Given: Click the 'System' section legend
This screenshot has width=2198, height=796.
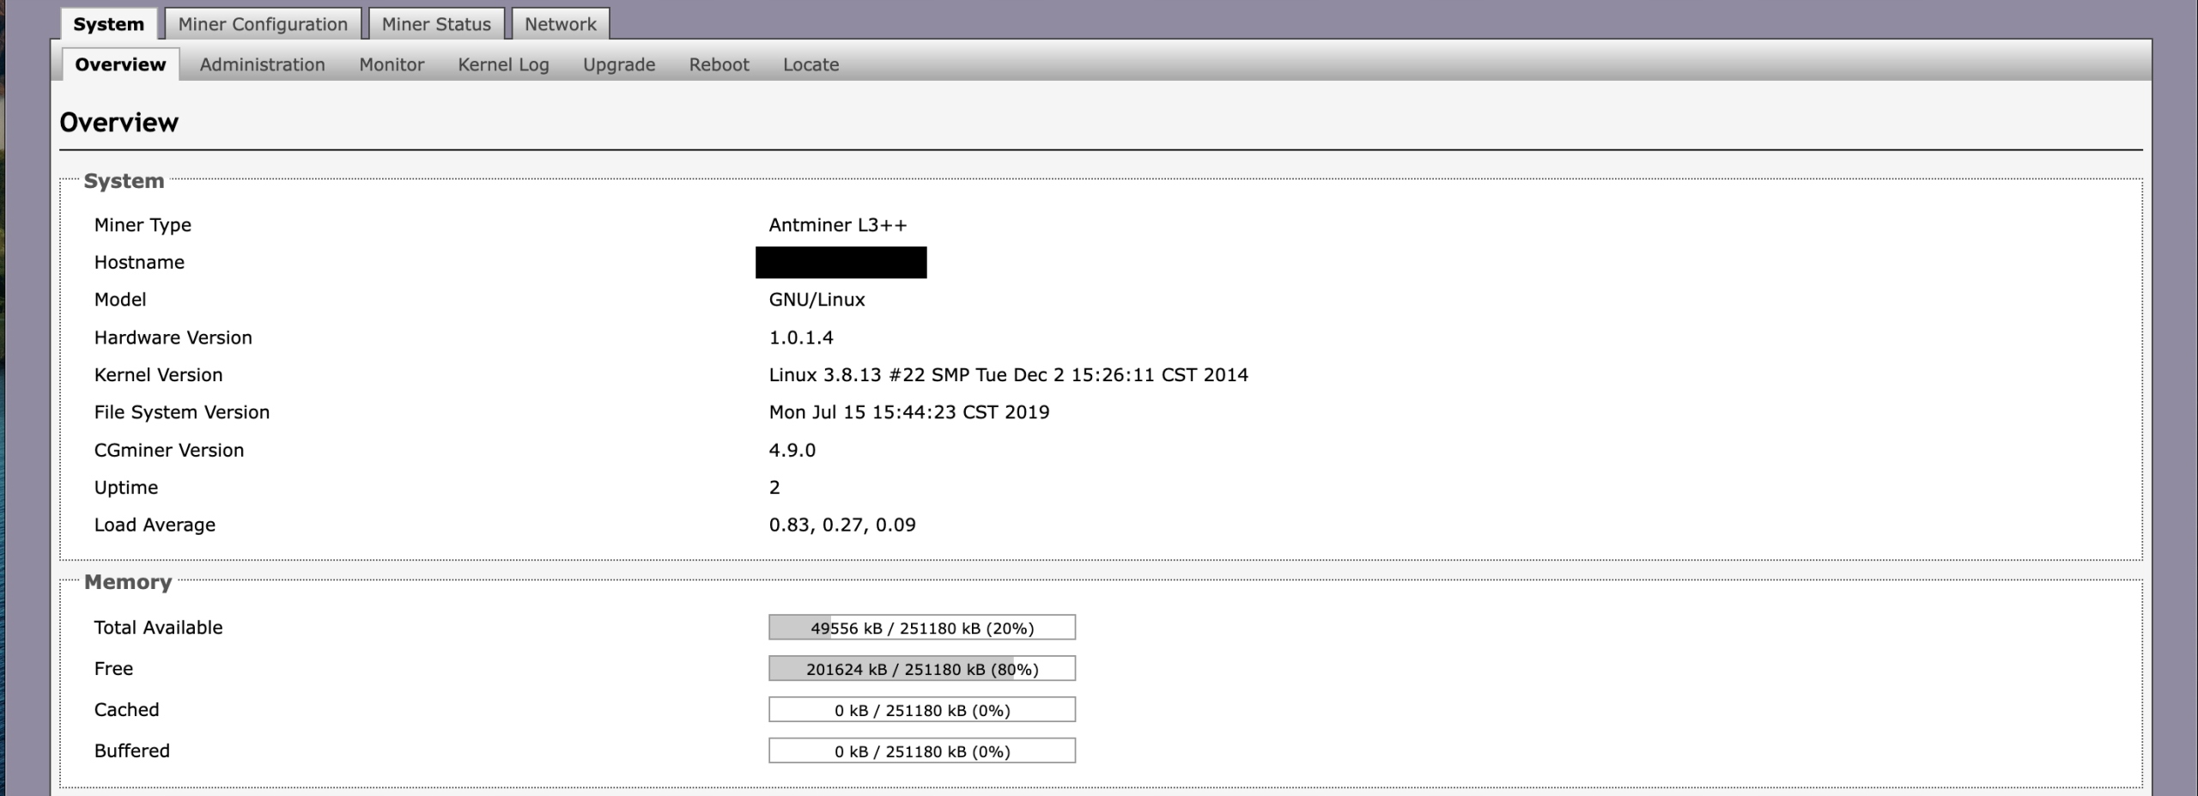Looking at the screenshot, I should 124,181.
